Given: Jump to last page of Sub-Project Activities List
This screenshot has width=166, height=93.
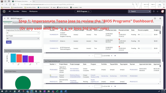Looking at the screenshot, I should 115,86.
